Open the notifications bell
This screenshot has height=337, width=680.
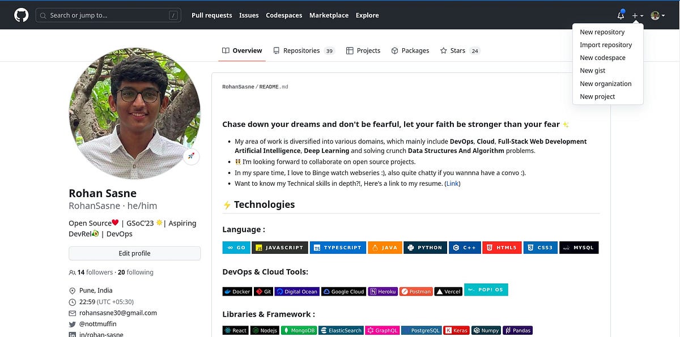click(622, 15)
